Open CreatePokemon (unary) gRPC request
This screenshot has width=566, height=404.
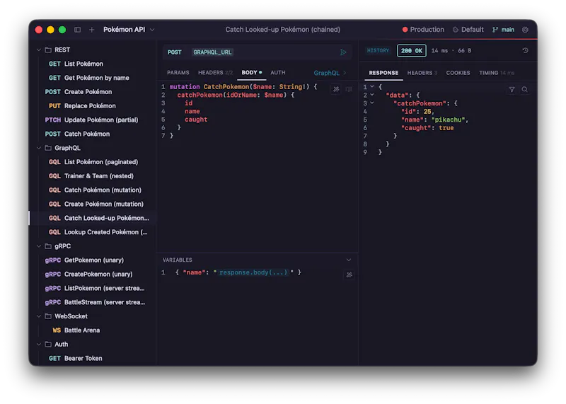coord(93,275)
